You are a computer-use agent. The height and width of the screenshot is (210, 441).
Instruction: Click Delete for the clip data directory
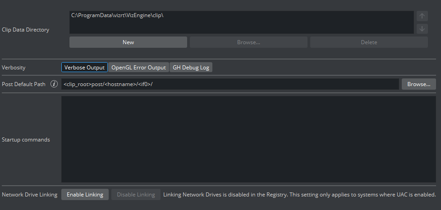click(x=368, y=42)
